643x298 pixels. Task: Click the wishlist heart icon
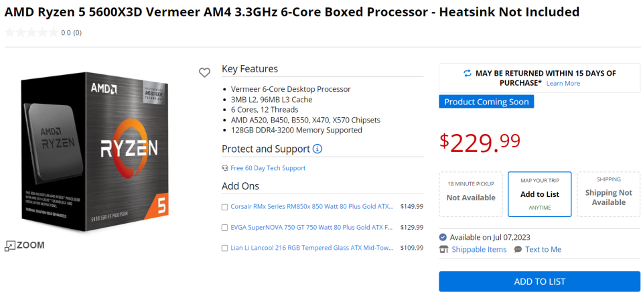pyautogui.click(x=204, y=72)
